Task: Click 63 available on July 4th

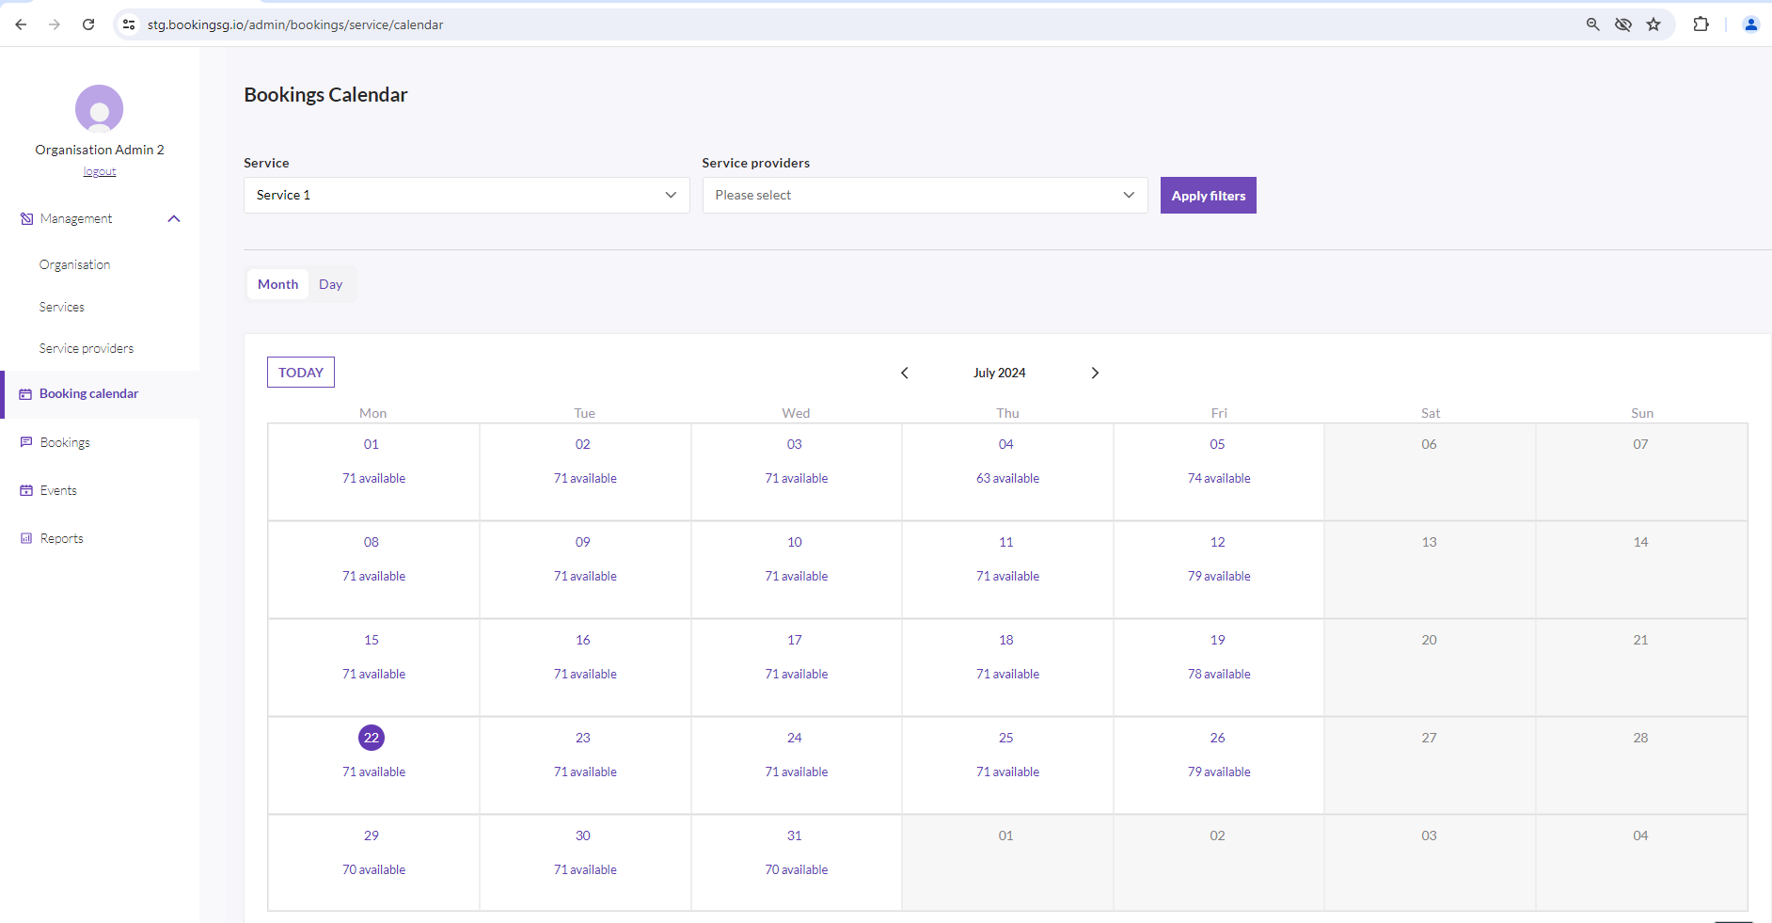Action: [1007, 478]
